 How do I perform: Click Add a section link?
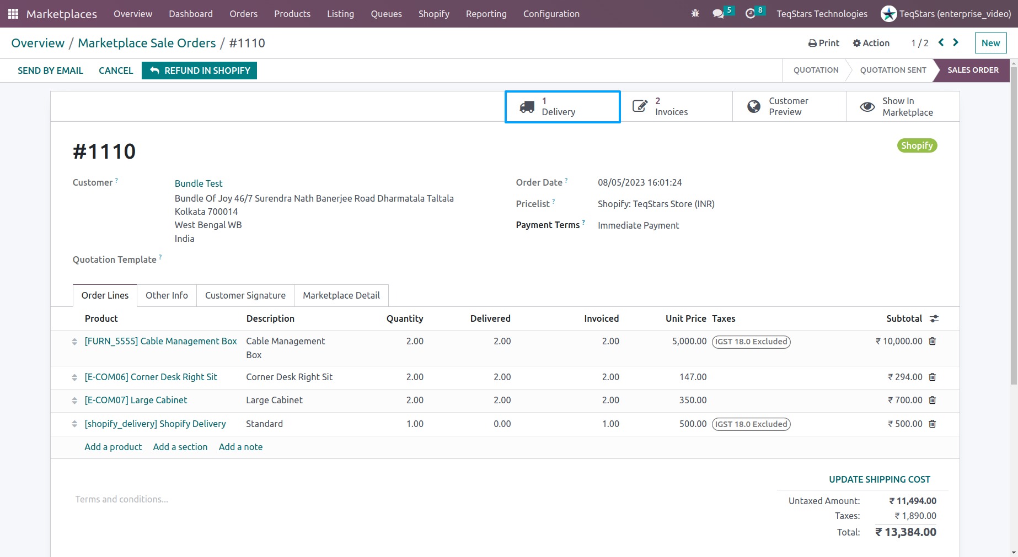tap(180, 447)
